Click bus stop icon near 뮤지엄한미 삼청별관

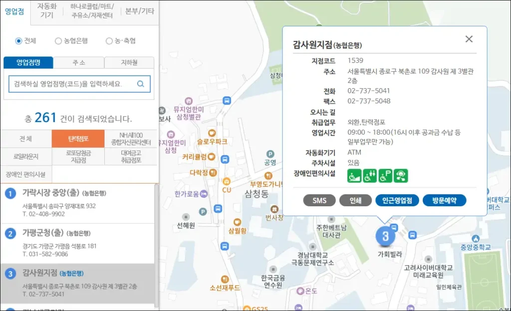227,101
